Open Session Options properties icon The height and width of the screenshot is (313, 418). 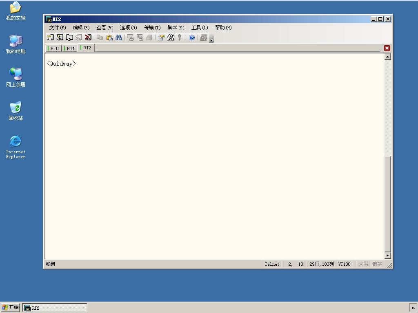pos(161,37)
